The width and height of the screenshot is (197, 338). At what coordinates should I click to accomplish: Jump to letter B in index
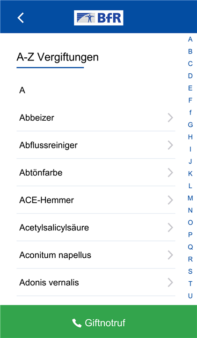click(190, 52)
